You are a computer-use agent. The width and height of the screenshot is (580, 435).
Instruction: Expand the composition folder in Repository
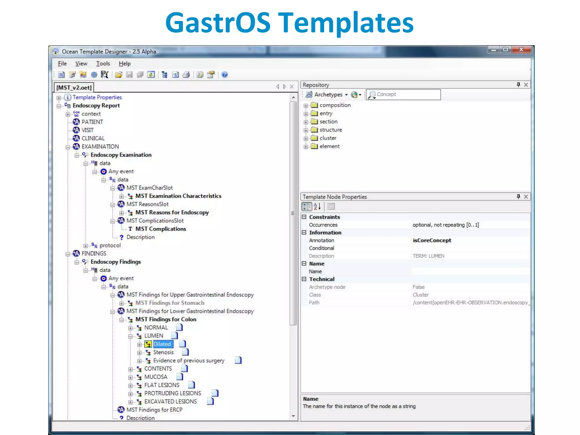point(306,106)
